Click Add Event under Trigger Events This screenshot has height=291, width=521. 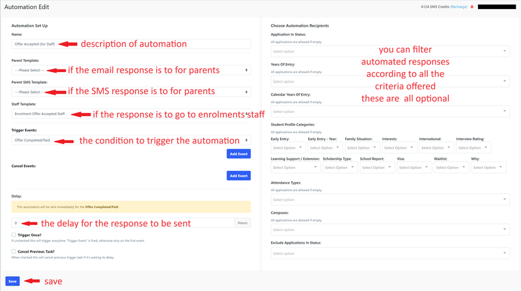pyautogui.click(x=238, y=154)
